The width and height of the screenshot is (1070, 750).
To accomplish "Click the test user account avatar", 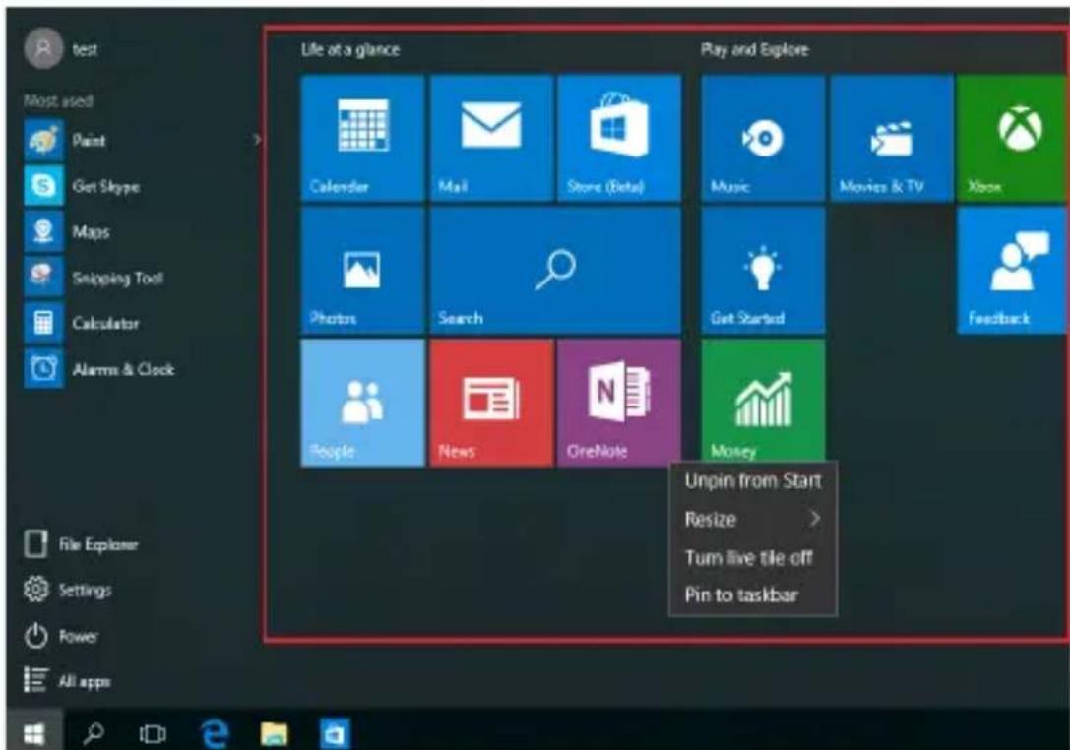I will [x=43, y=48].
